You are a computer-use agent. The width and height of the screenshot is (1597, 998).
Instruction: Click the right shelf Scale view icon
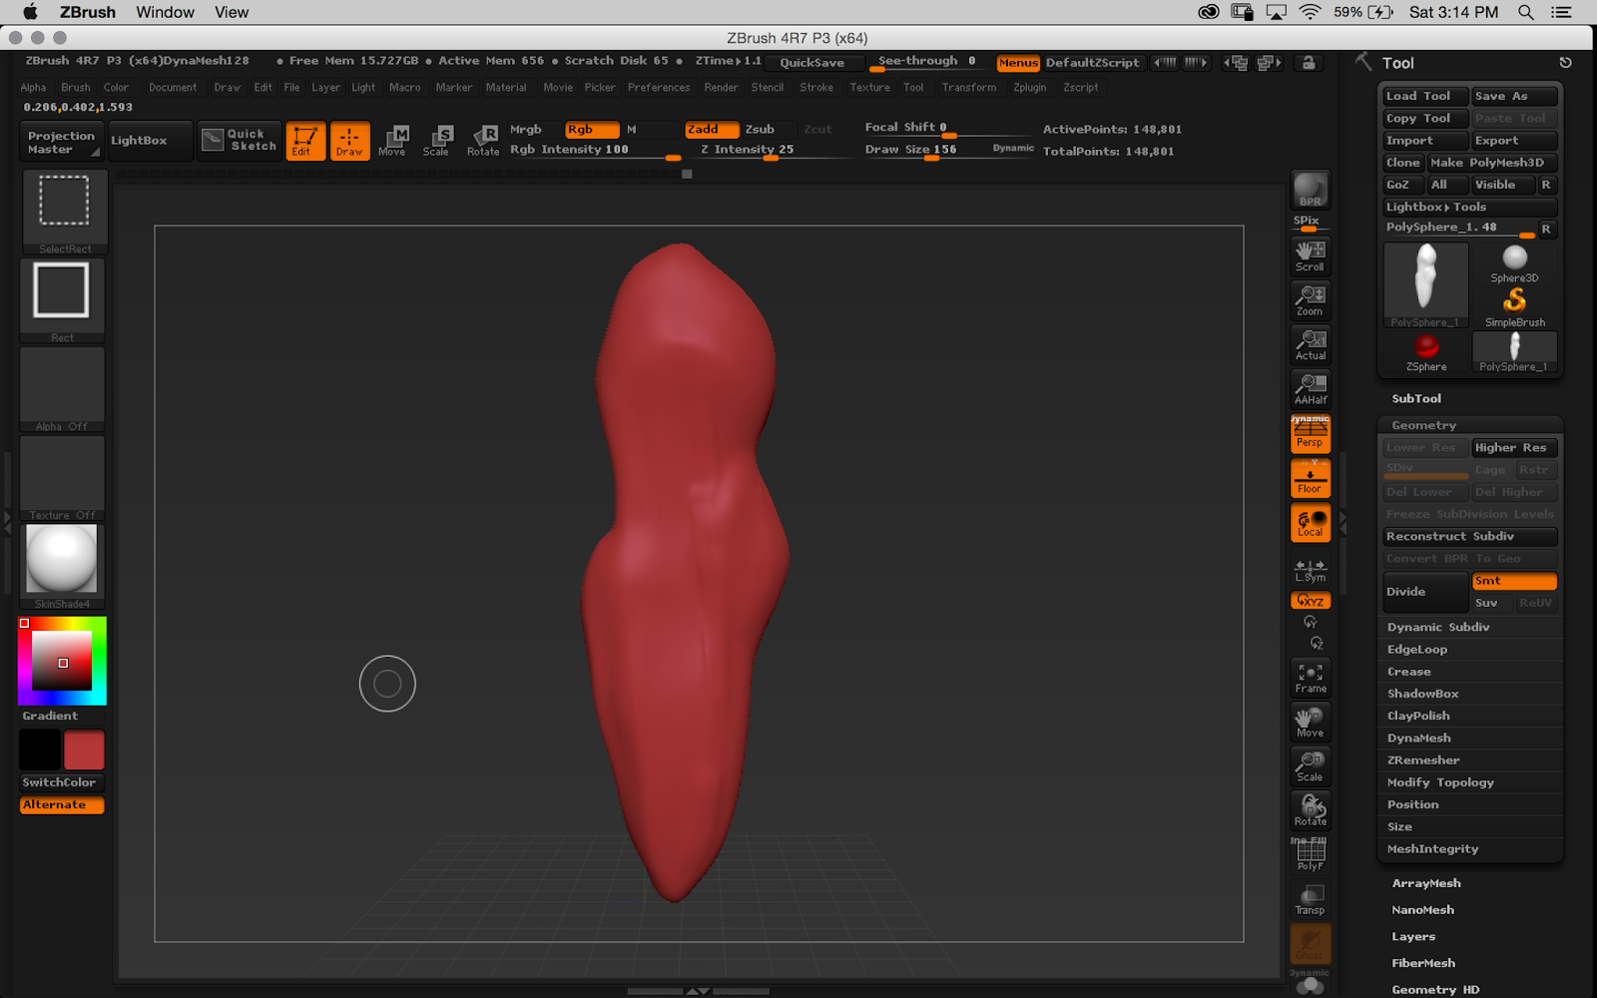click(1311, 765)
